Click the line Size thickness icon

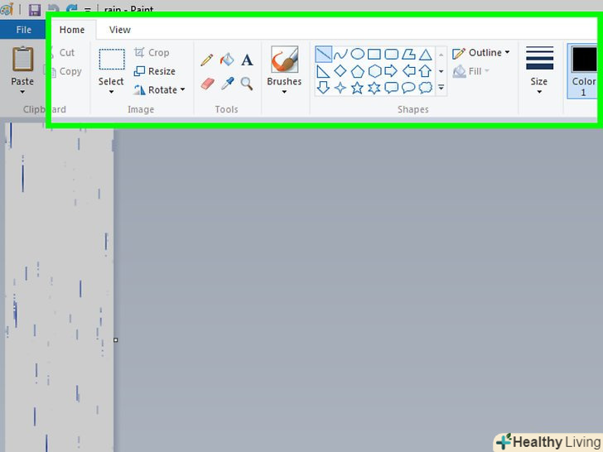pos(539,58)
